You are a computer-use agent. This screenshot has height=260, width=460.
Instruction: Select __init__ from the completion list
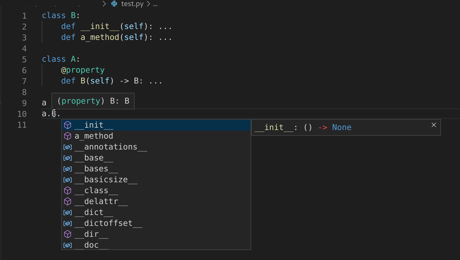pyautogui.click(x=93, y=125)
